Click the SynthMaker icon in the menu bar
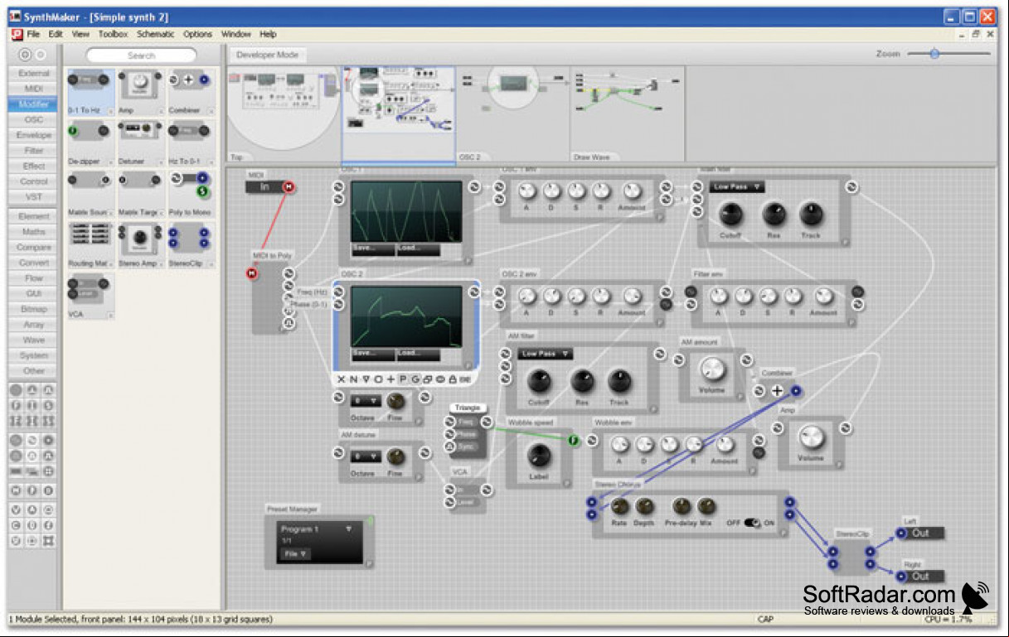This screenshot has width=1009, height=637. coord(17,34)
